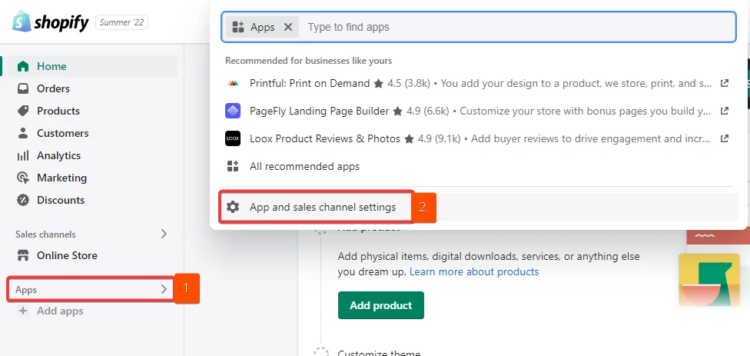Select Printful: Print on Demand app
The width and height of the screenshot is (750, 356).
pyautogui.click(x=310, y=84)
